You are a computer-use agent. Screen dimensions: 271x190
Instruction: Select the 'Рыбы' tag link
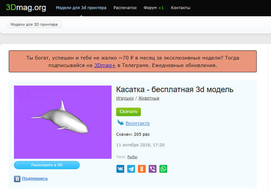(132, 157)
